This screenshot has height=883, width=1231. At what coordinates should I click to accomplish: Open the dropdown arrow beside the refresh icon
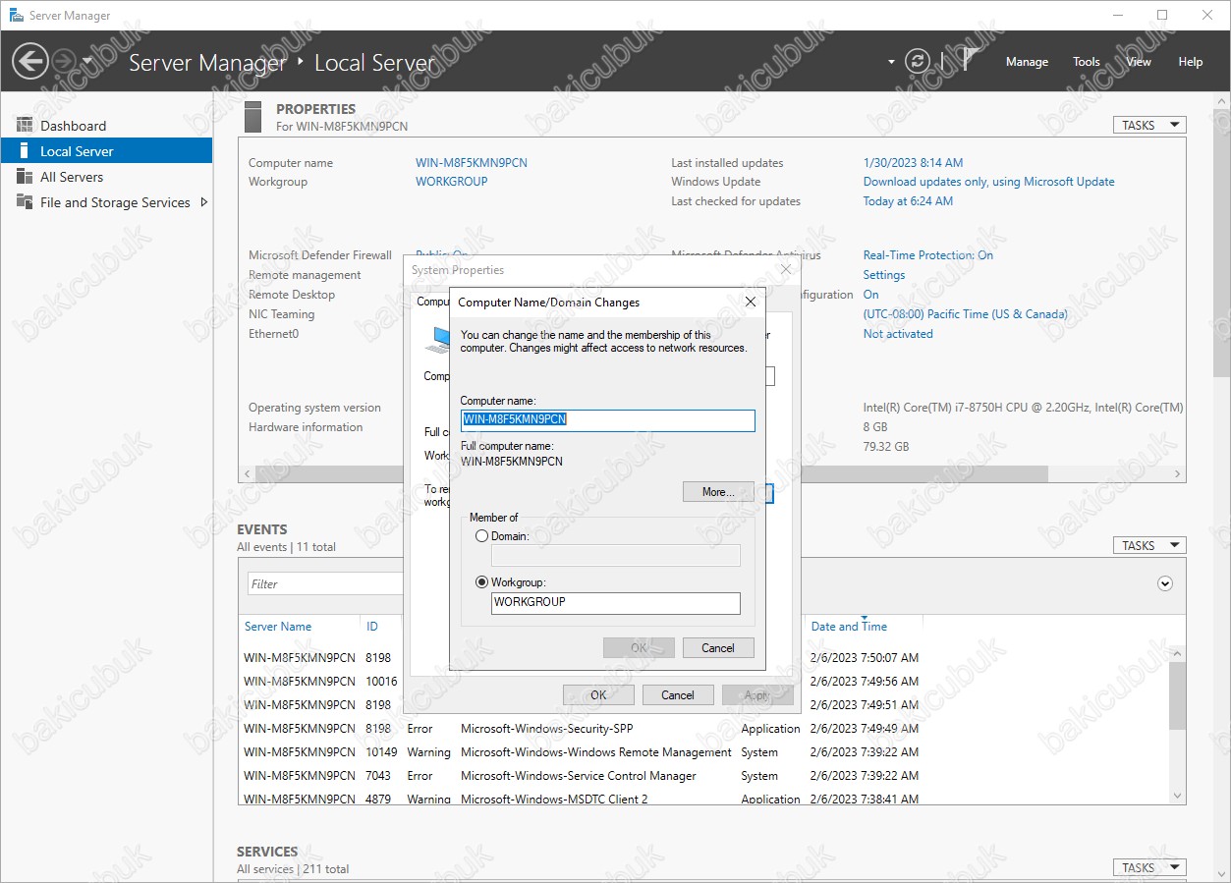[891, 61]
